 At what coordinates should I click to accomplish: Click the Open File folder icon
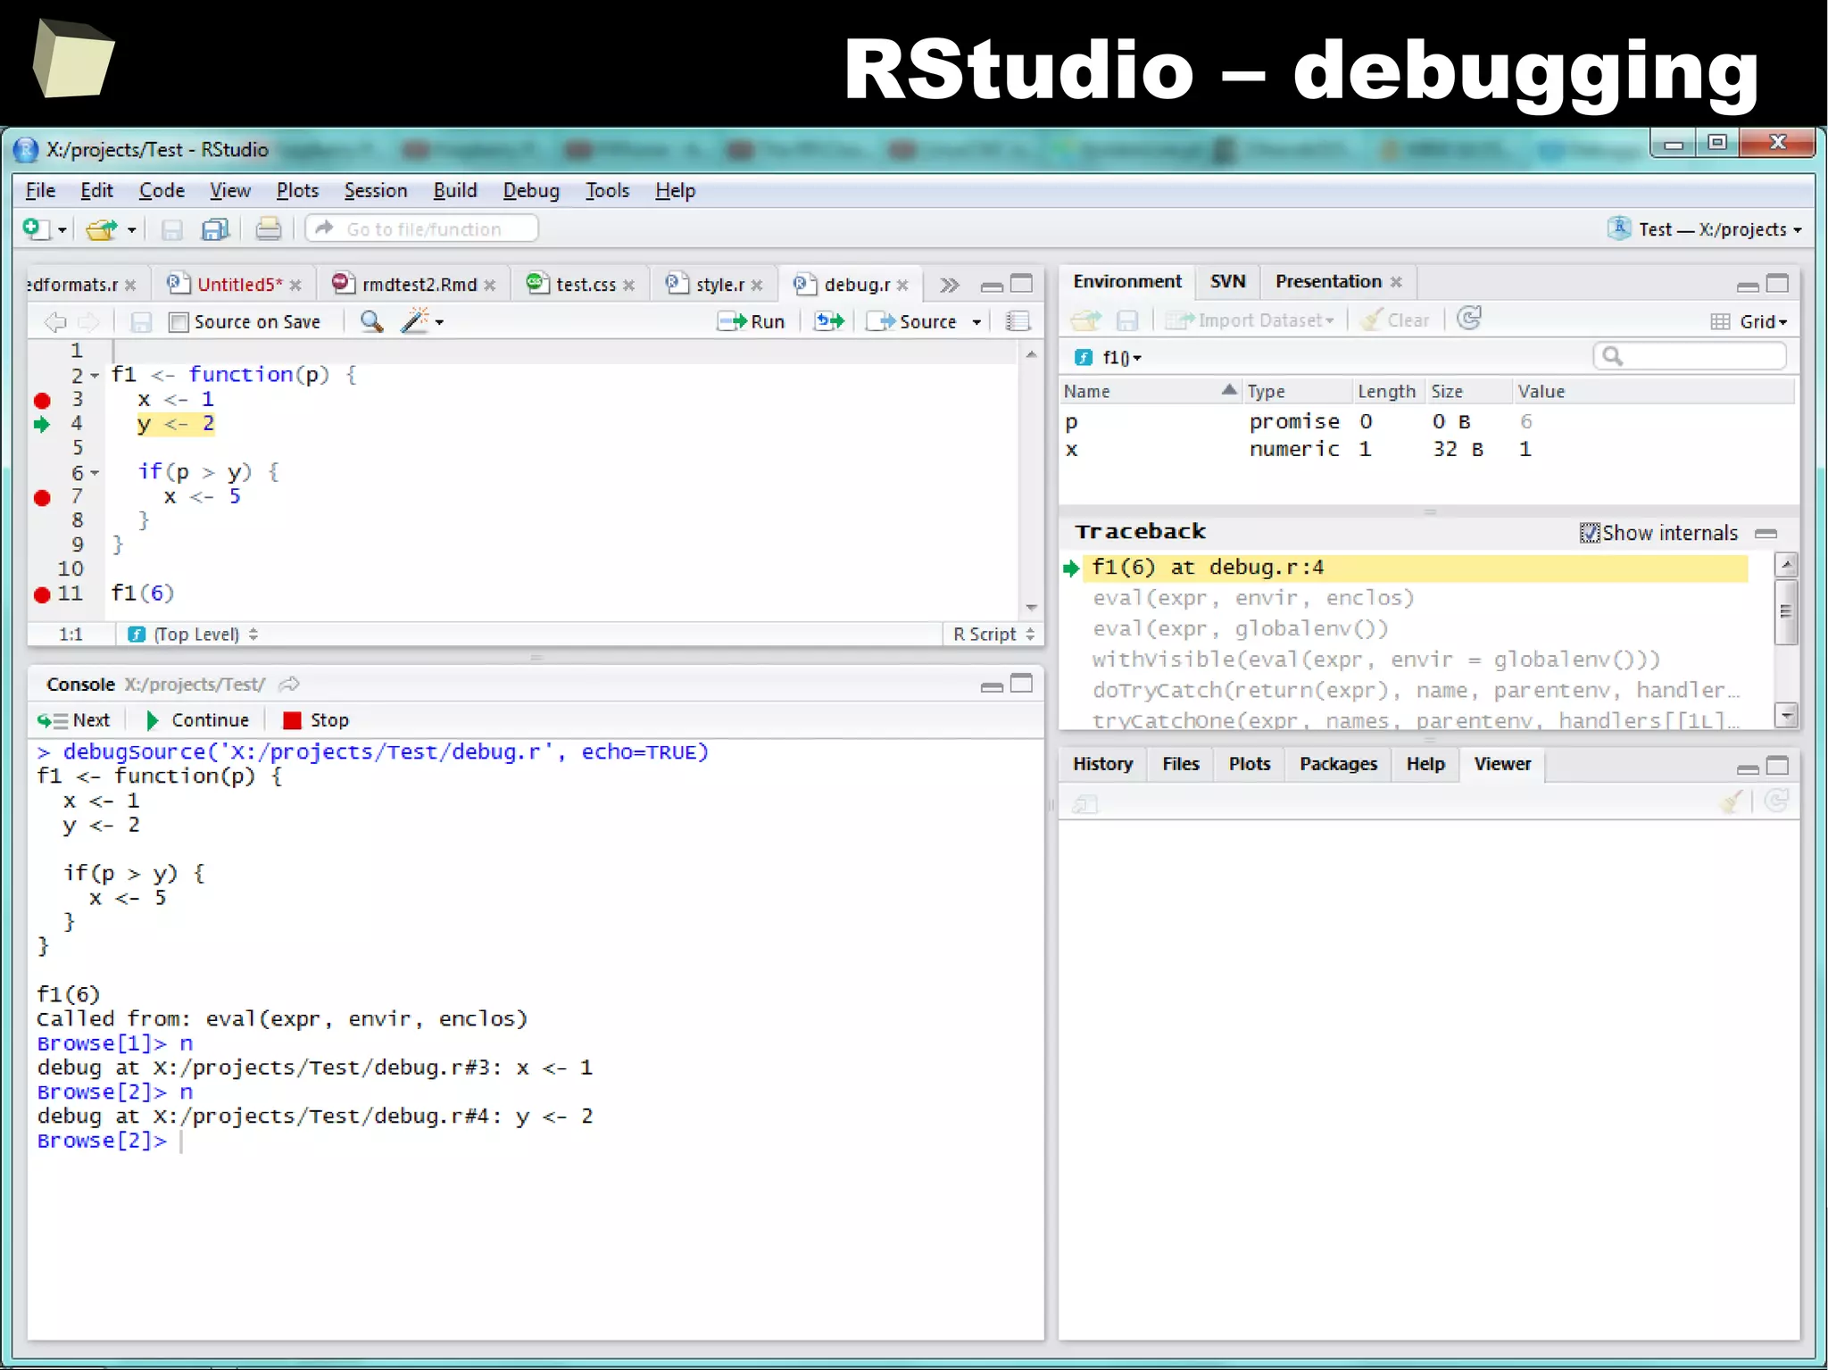(x=102, y=229)
